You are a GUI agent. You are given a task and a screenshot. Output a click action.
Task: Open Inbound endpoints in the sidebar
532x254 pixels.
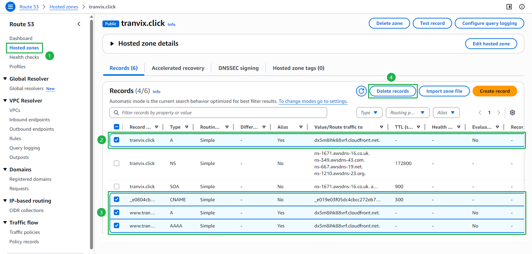pyautogui.click(x=30, y=120)
